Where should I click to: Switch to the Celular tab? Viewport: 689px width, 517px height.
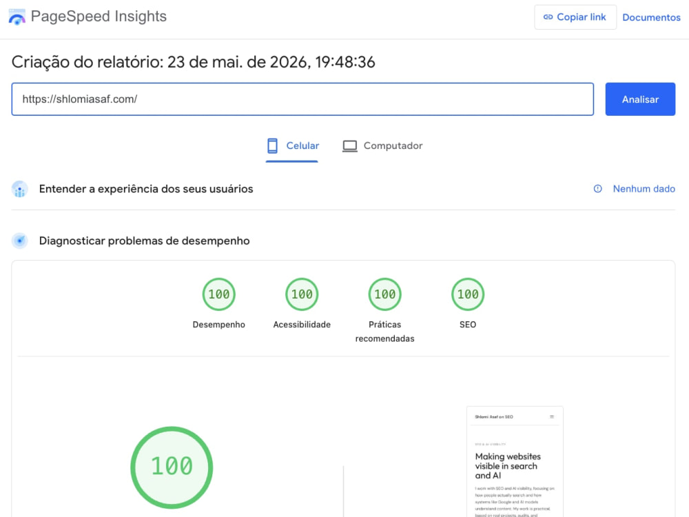292,146
